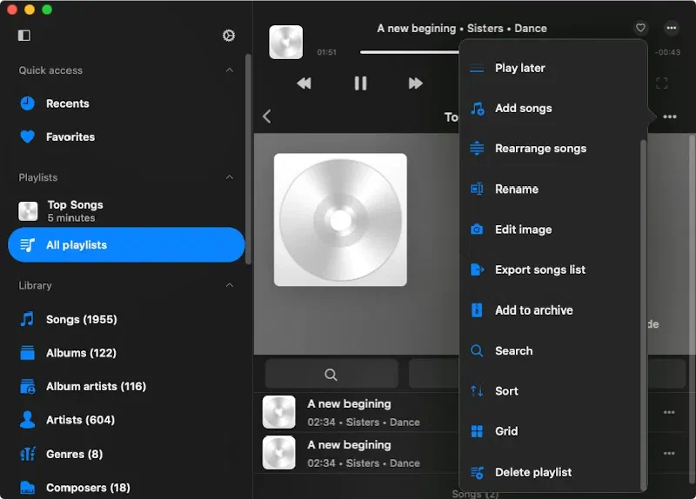696x499 pixels.
Task: Go back using the left chevron
Action: pos(267,116)
